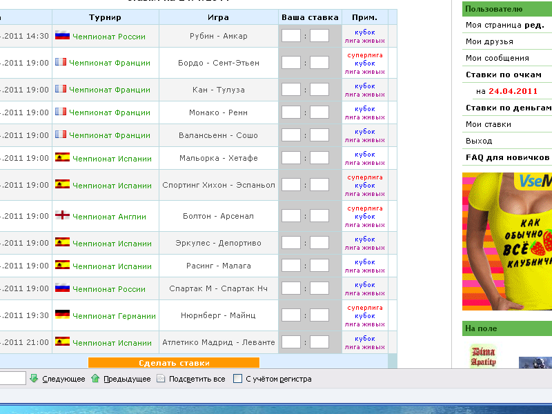Viewport: 552px width, 414px height.
Task: Click the Турнир column header
Action: 105,17
